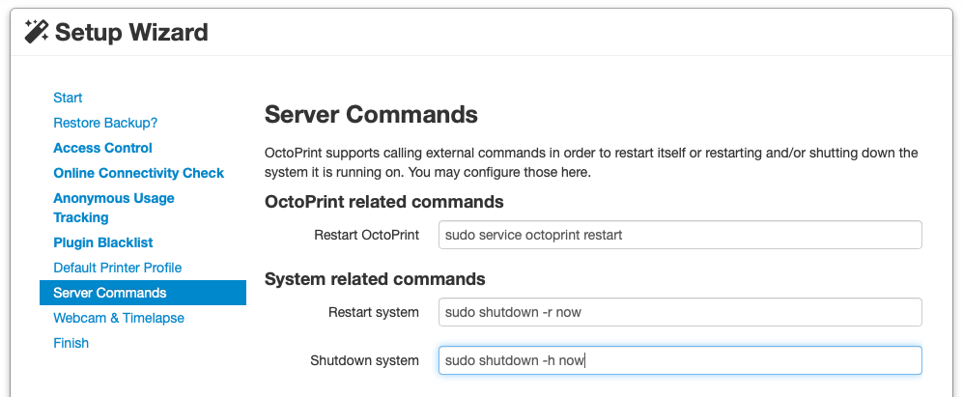This screenshot has height=397, width=963.
Task: Click the magic wand Setup Wizard icon
Action: coord(37,32)
